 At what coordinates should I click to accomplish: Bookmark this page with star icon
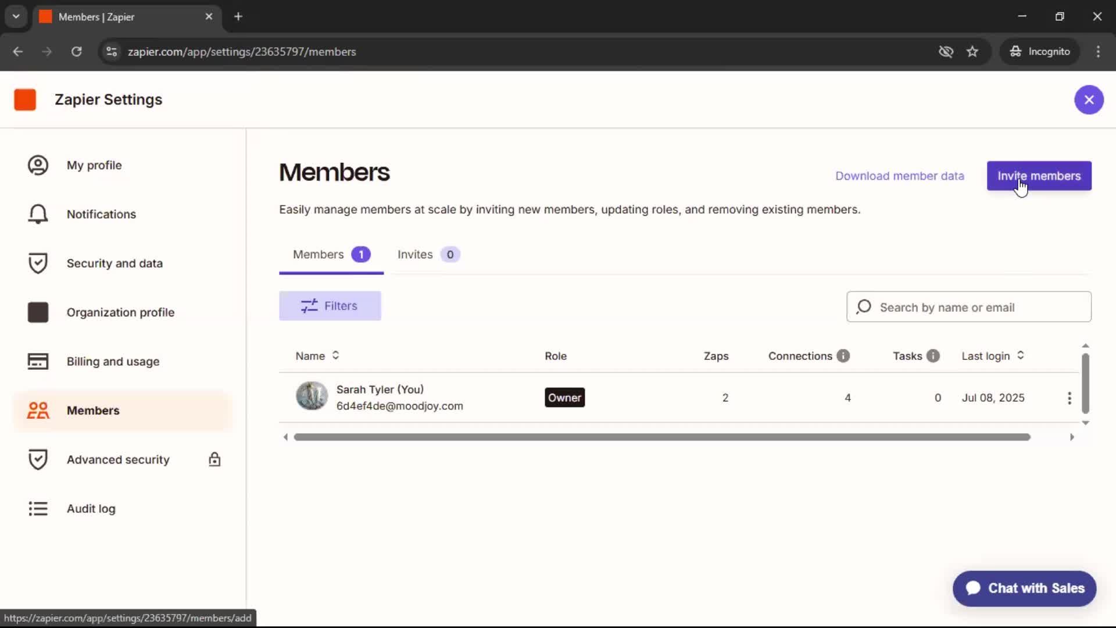point(972,51)
